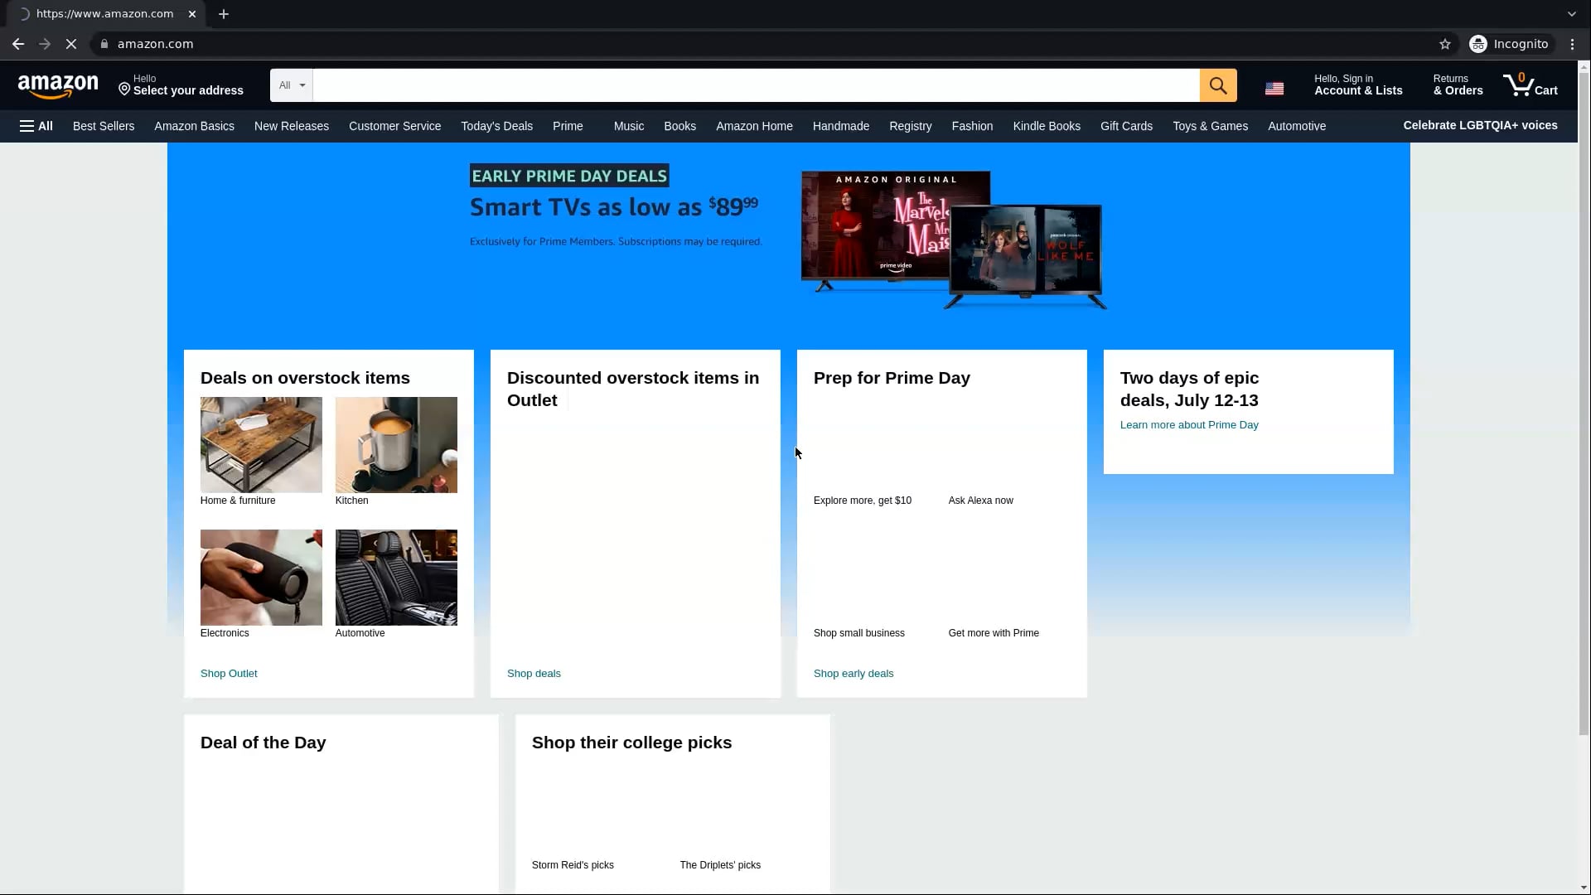The width and height of the screenshot is (1591, 895).
Task: Expand the tab search chevron
Action: pyautogui.click(x=1571, y=13)
